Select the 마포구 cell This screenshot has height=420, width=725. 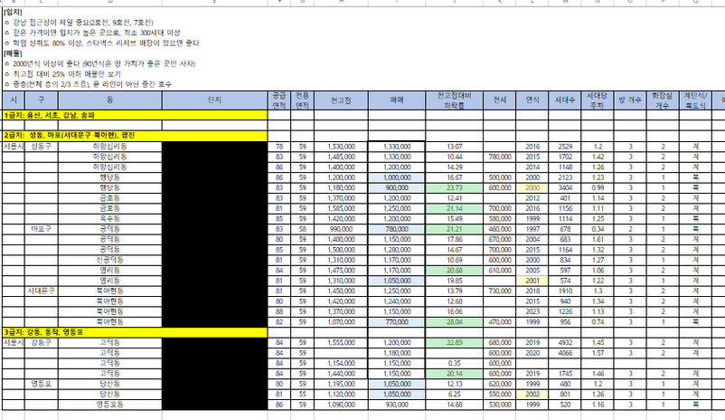(42, 229)
